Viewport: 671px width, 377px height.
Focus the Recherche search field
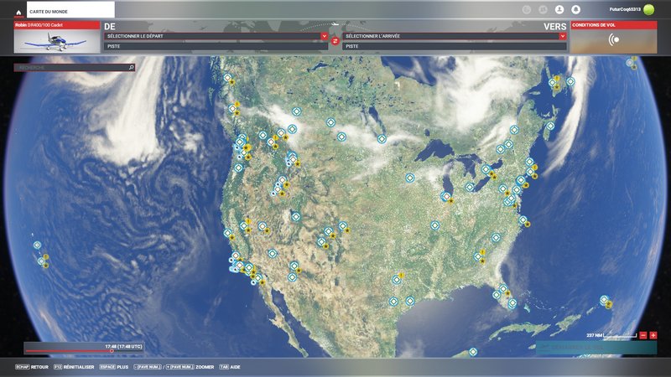pos(75,68)
